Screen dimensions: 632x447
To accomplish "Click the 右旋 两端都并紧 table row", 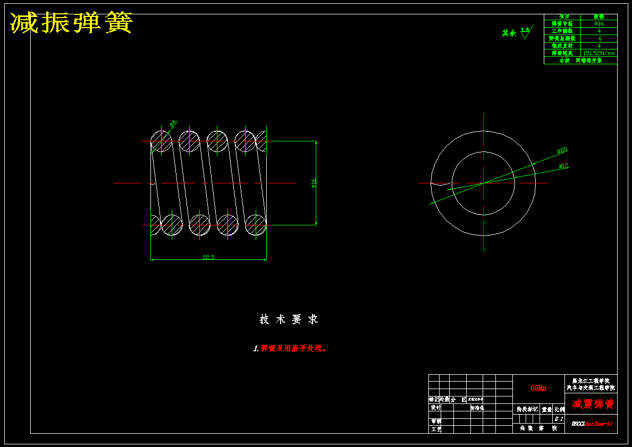I will [x=580, y=61].
